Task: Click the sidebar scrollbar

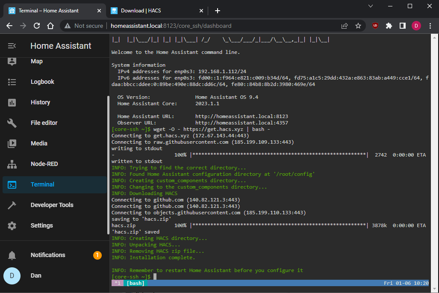Action: [x=108, y=165]
